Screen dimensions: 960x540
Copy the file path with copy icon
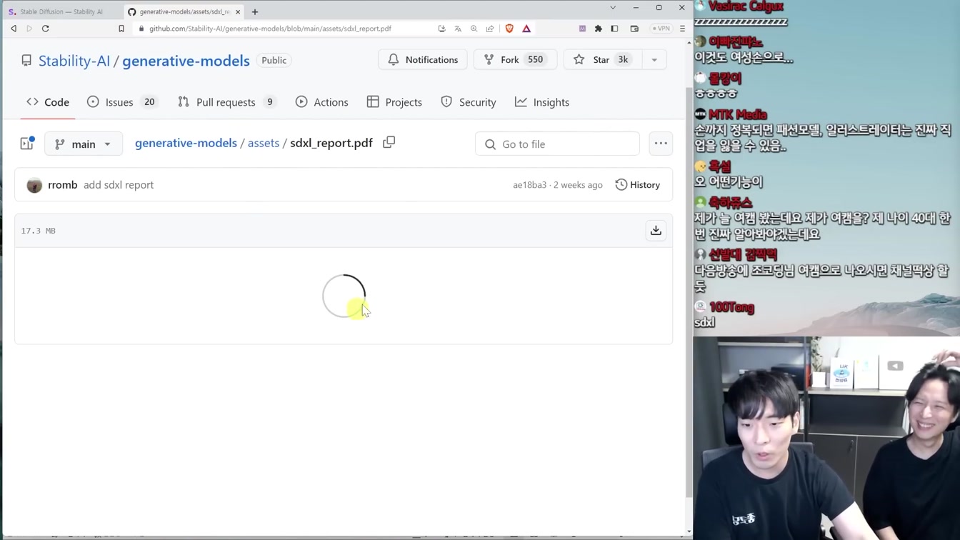tap(389, 142)
